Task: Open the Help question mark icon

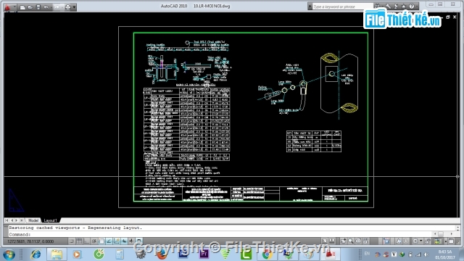Action: pyautogui.click(x=412, y=7)
